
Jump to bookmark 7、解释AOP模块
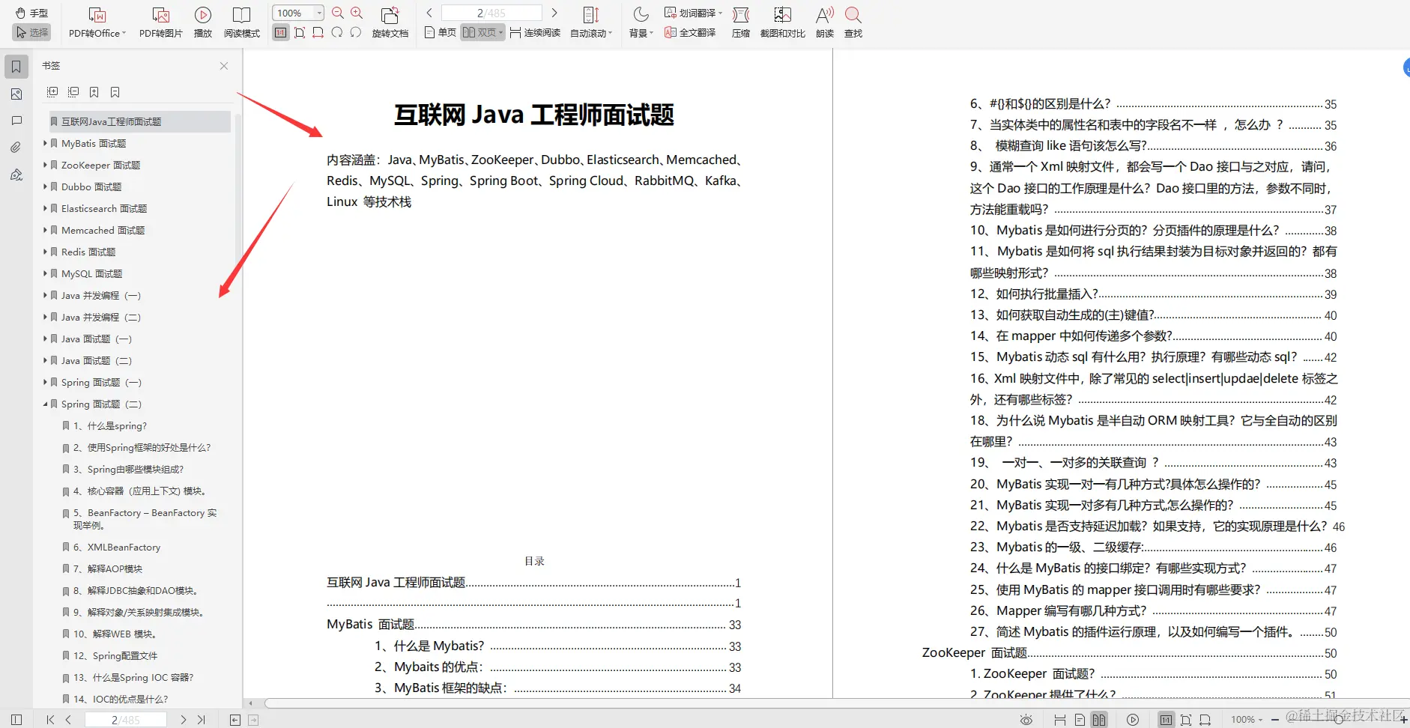(108, 568)
